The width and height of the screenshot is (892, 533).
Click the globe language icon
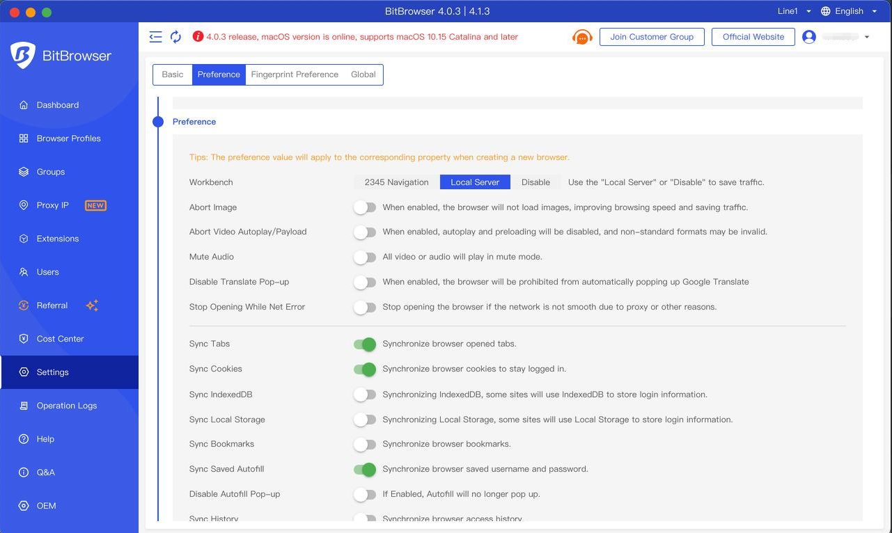(x=826, y=11)
